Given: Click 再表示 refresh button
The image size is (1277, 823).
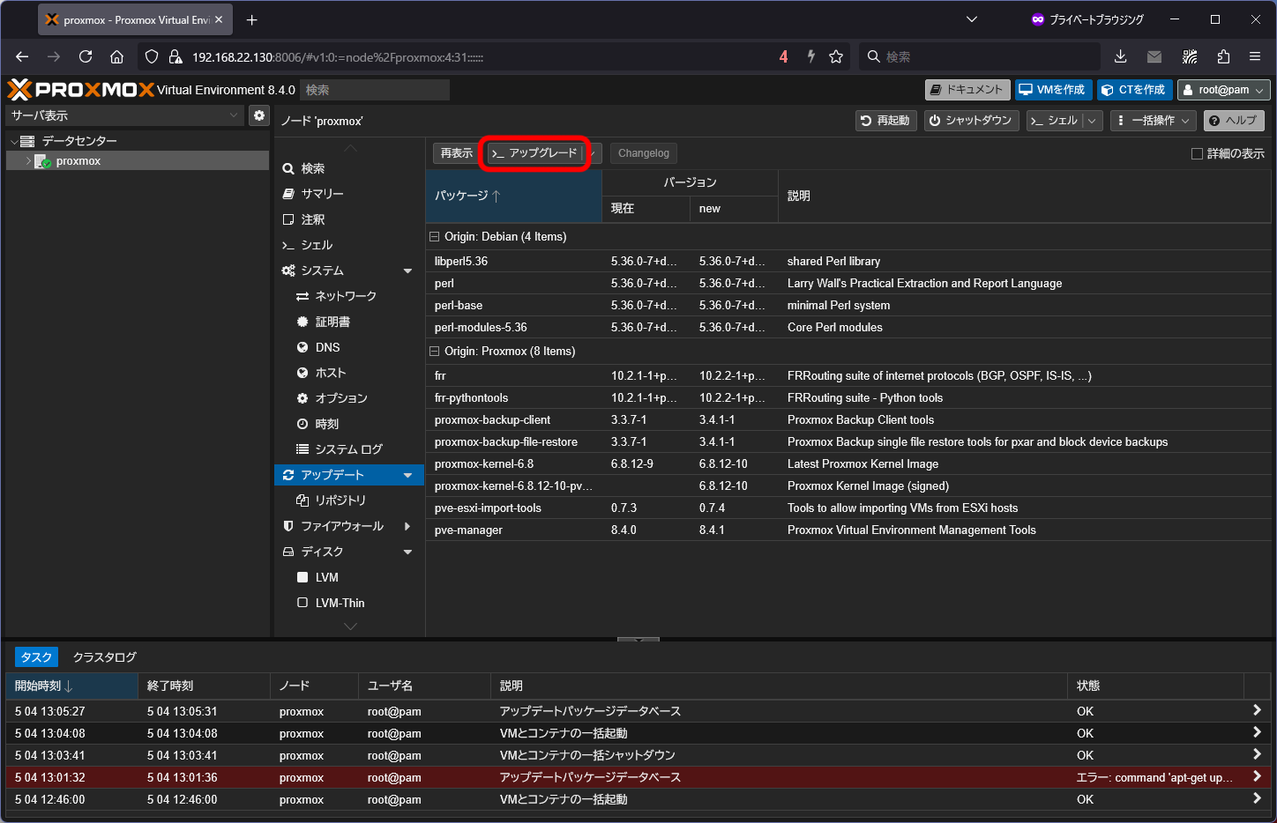Looking at the screenshot, I should [457, 153].
